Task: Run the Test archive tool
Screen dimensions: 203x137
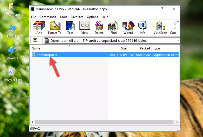Action: (70, 28)
